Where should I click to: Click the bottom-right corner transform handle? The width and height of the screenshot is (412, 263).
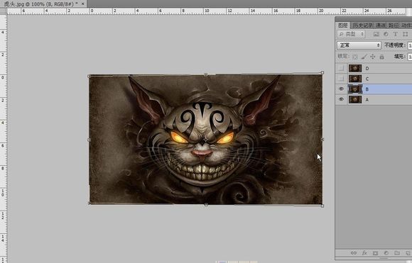coord(322,206)
